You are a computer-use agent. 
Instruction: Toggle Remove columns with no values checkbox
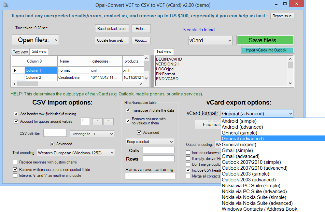pyautogui.click(x=128, y=121)
